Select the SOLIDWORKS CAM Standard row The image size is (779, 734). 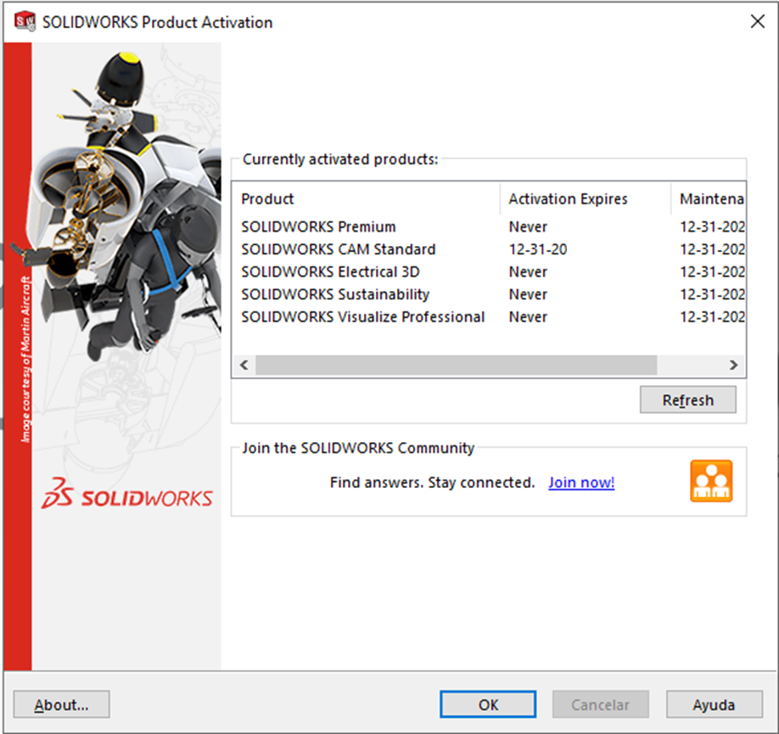click(x=489, y=249)
